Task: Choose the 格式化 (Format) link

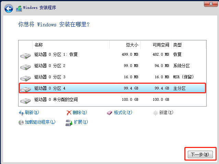Action: point(123,113)
